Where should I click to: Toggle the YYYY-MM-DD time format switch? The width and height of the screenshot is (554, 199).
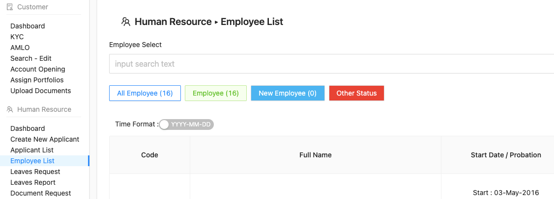(186, 124)
